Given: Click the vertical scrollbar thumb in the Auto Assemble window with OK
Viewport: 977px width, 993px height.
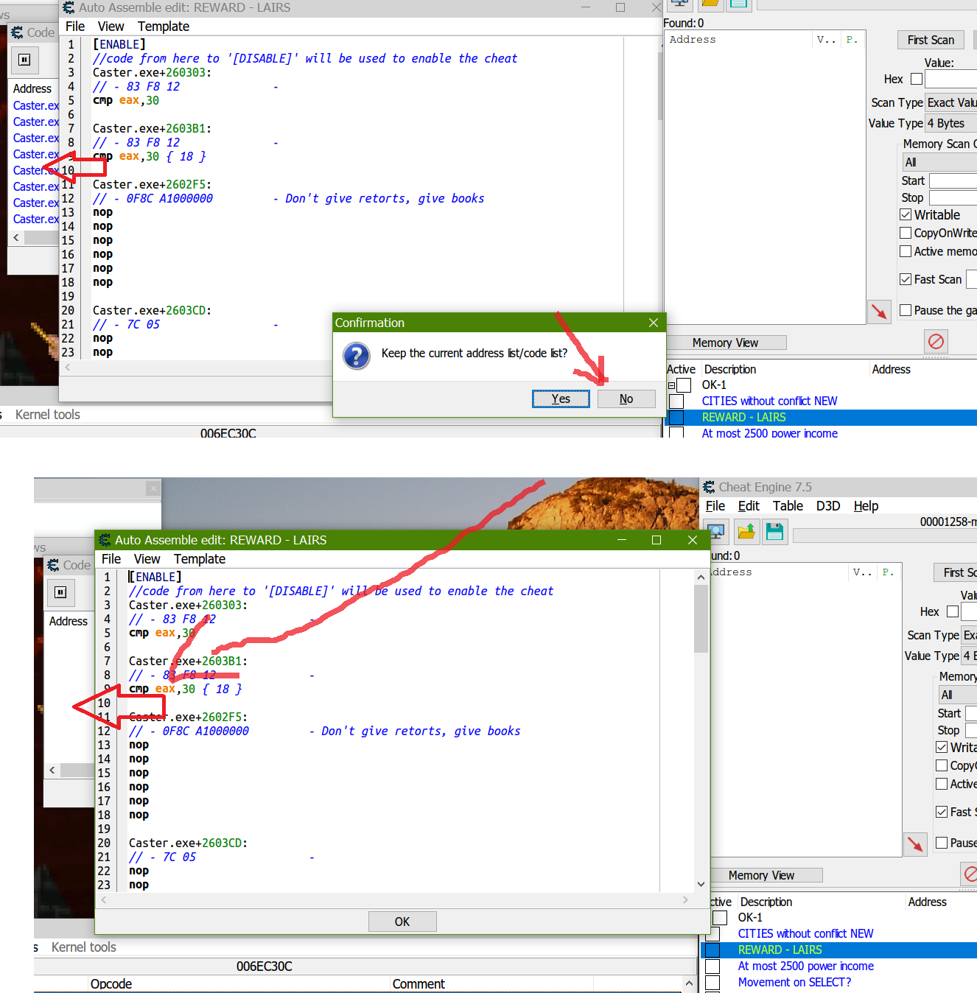Looking at the screenshot, I should [x=701, y=619].
